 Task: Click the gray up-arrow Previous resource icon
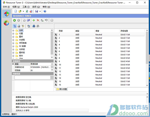tap(18, 20)
